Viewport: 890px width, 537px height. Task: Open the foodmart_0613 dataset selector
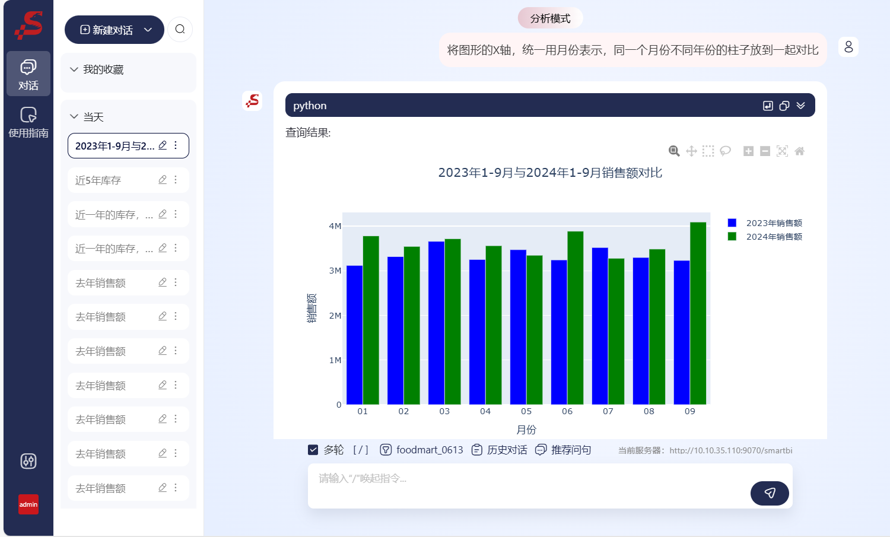coord(421,450)
